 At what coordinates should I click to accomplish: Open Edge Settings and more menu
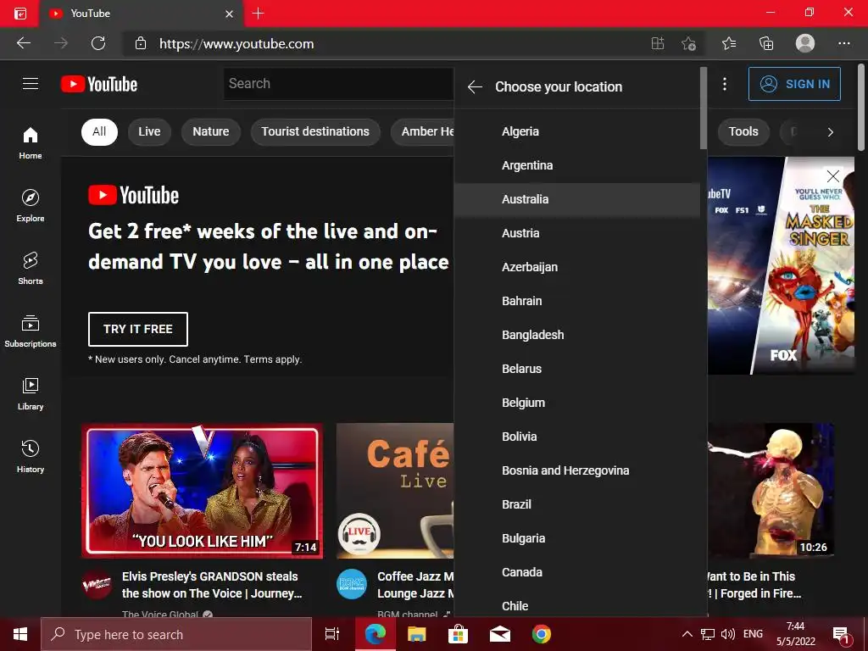pos(843,43)
